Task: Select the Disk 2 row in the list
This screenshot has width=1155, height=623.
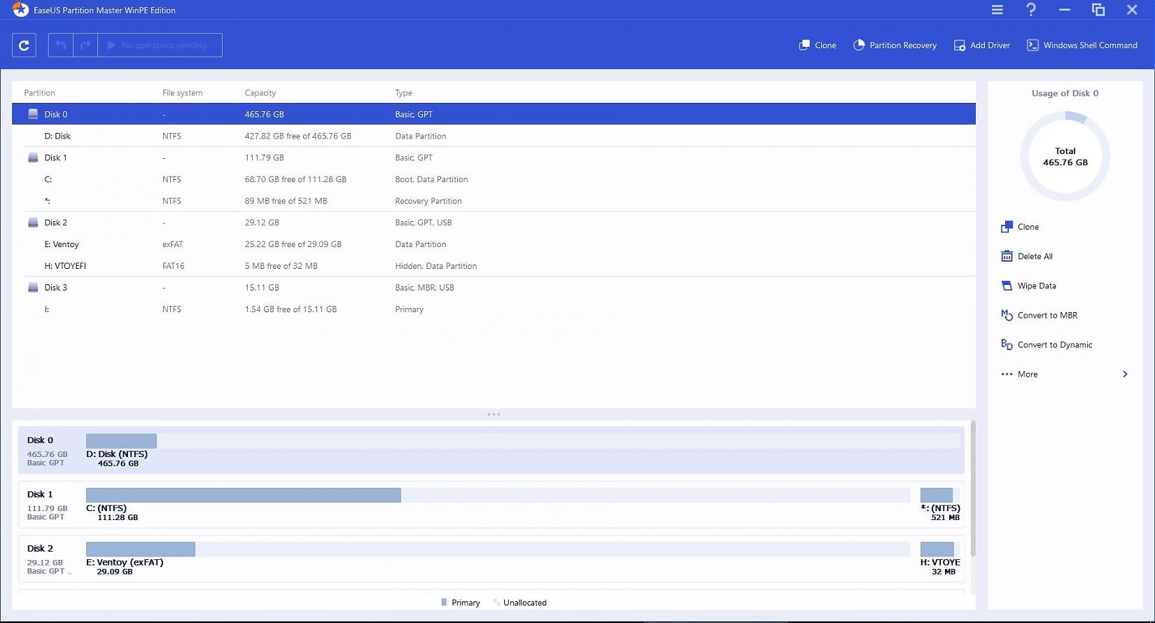Action: (x=493, y=223)
